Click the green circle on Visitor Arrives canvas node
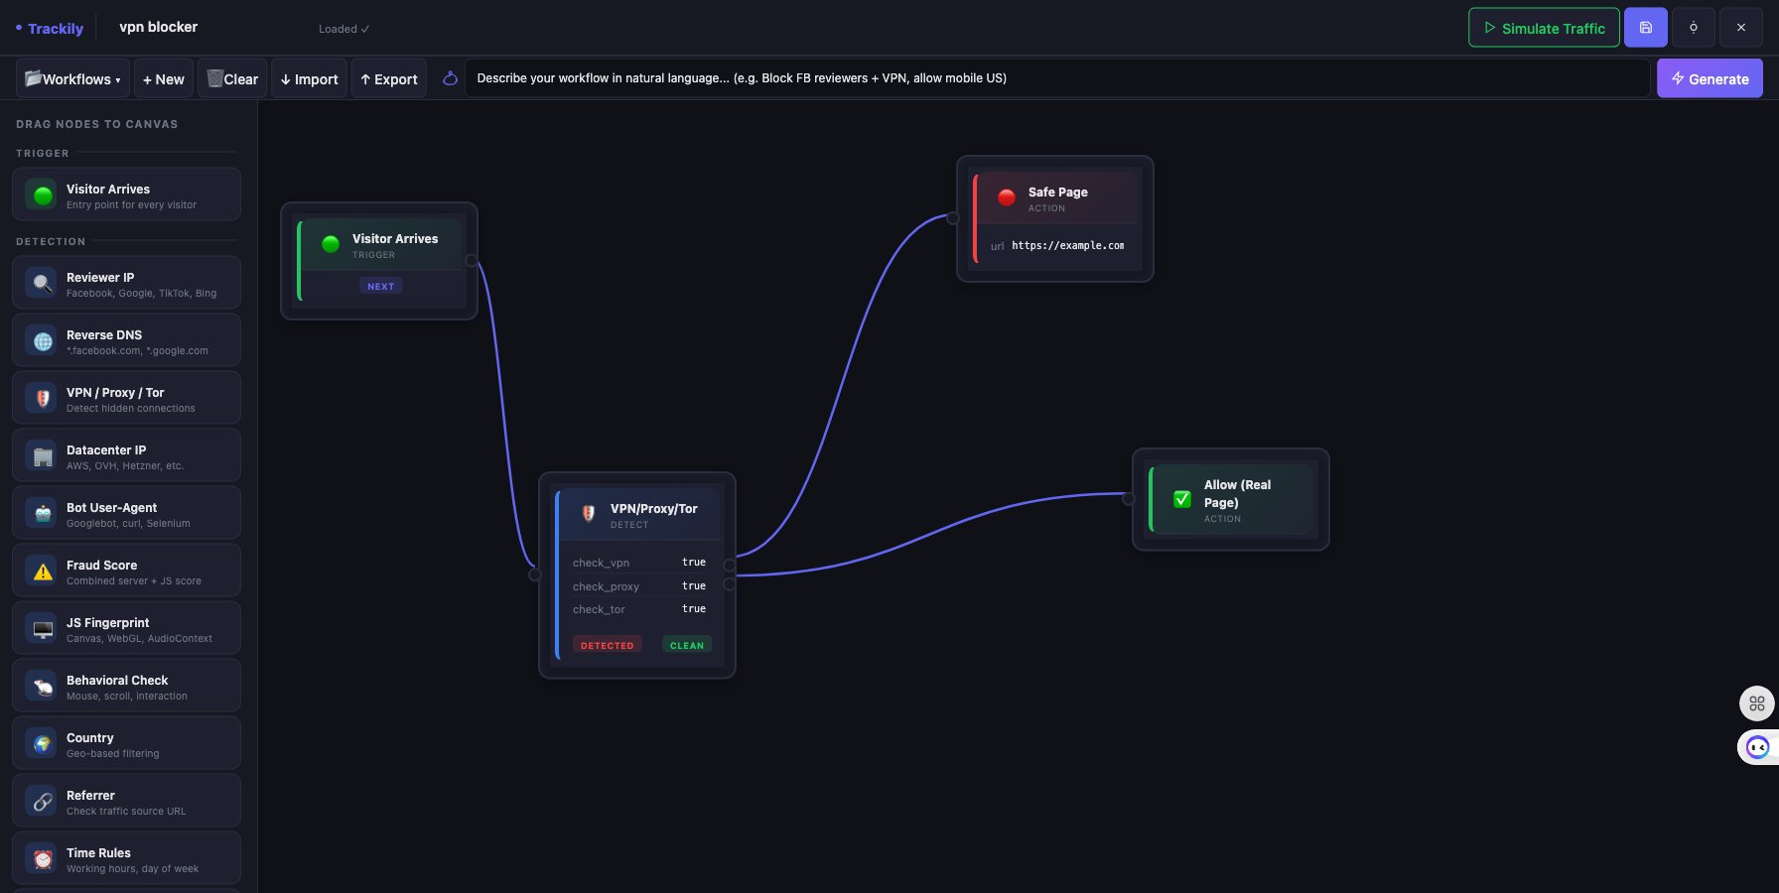Screen dimensions: 1779x893 pos(331,244)
